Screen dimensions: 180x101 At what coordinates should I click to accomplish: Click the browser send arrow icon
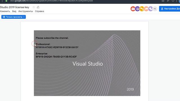pos(168,1)
